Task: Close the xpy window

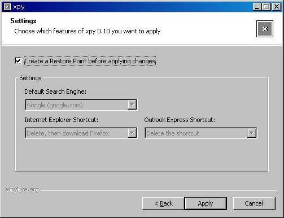Action: pos(277,7)
